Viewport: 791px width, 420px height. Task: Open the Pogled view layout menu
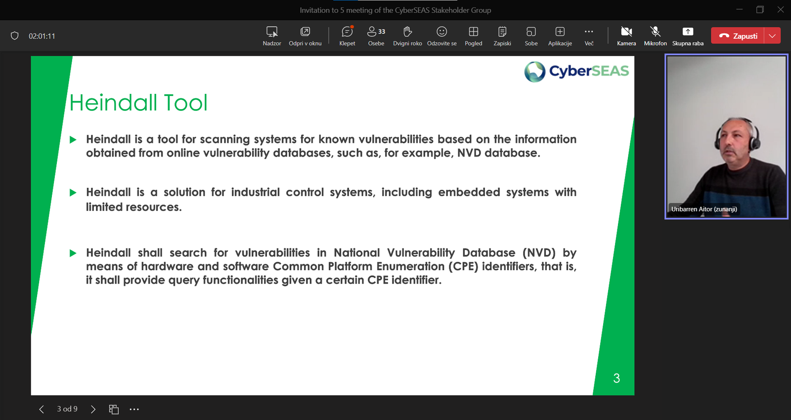coord(473,36)
